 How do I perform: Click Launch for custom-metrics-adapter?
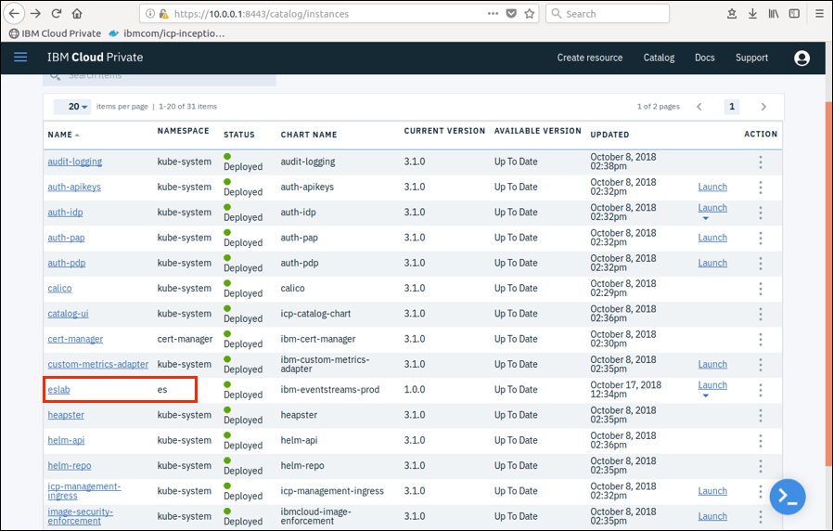712,365
